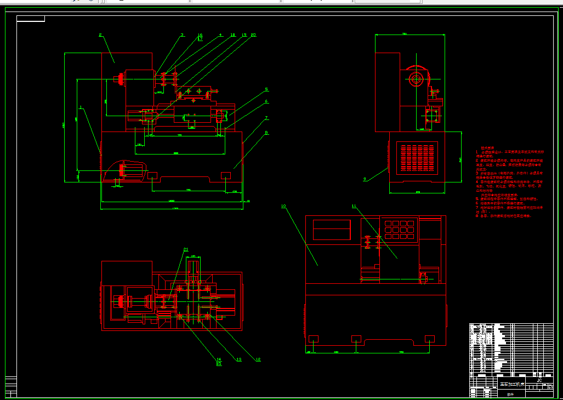Screen dimensions: 563x400
Task: Click the JC drawing code in title block
Action: click(x=539, y=380)
